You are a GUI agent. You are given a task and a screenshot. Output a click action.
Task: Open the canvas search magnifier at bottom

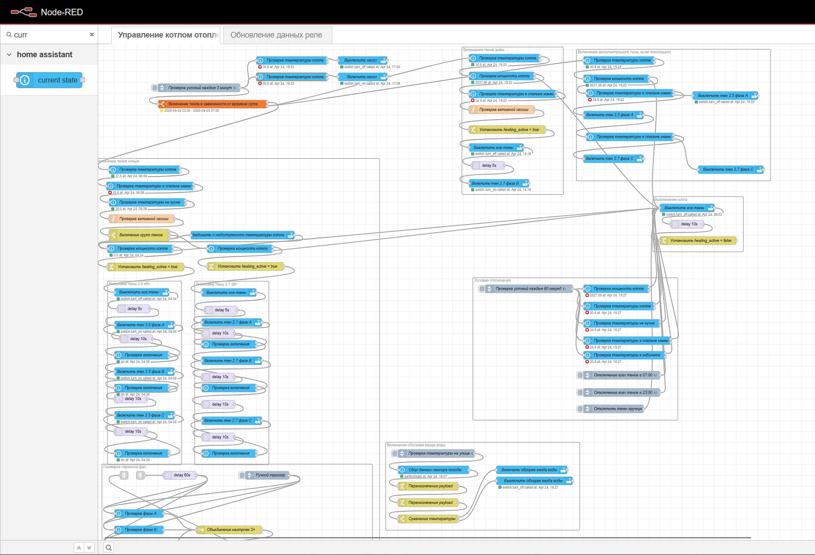click(x=109, y=548)
